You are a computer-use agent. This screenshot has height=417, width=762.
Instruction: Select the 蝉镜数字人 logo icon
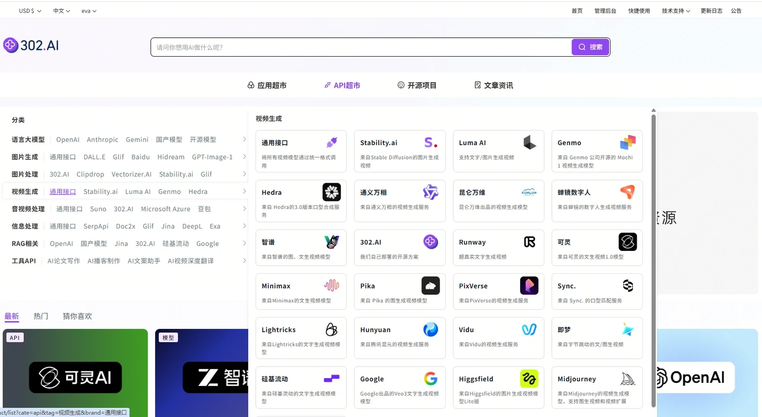pos(628,192)
